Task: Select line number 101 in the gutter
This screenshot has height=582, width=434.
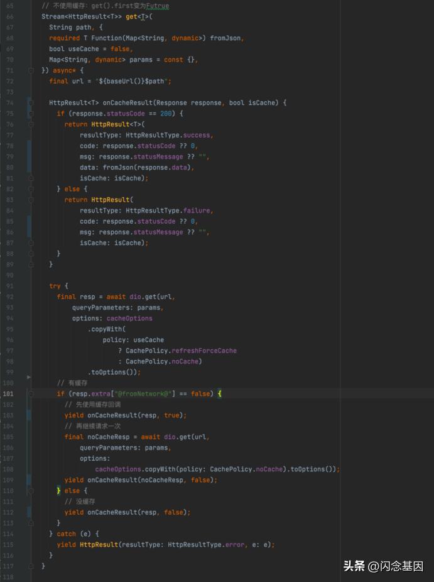Action: click(8, 394)
